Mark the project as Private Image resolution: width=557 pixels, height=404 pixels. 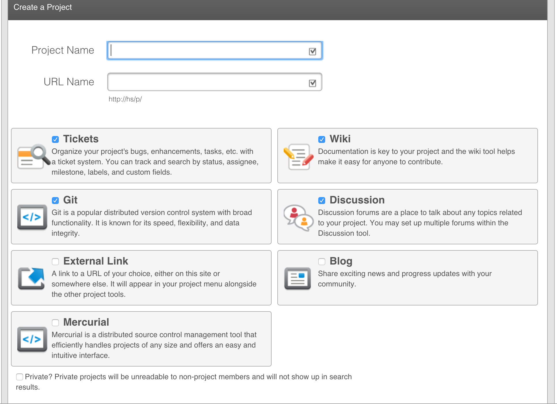tap(20, 377)
